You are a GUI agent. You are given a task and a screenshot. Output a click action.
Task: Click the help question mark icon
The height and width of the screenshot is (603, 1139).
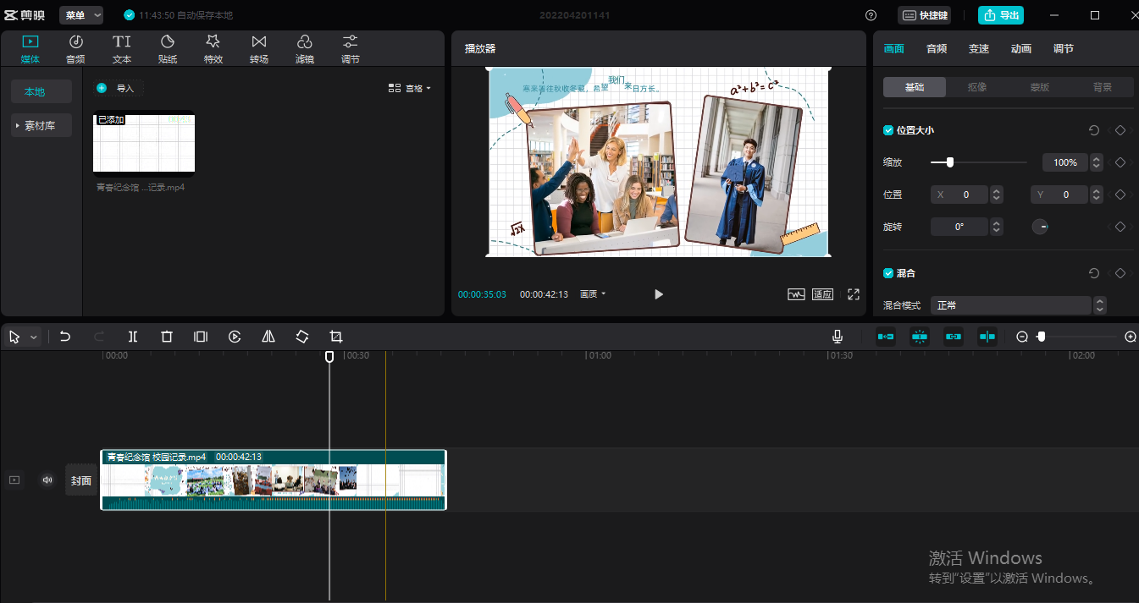coord(871,15)
